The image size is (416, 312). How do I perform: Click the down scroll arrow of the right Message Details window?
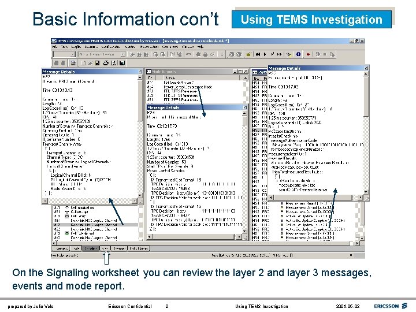pos(366,192)
